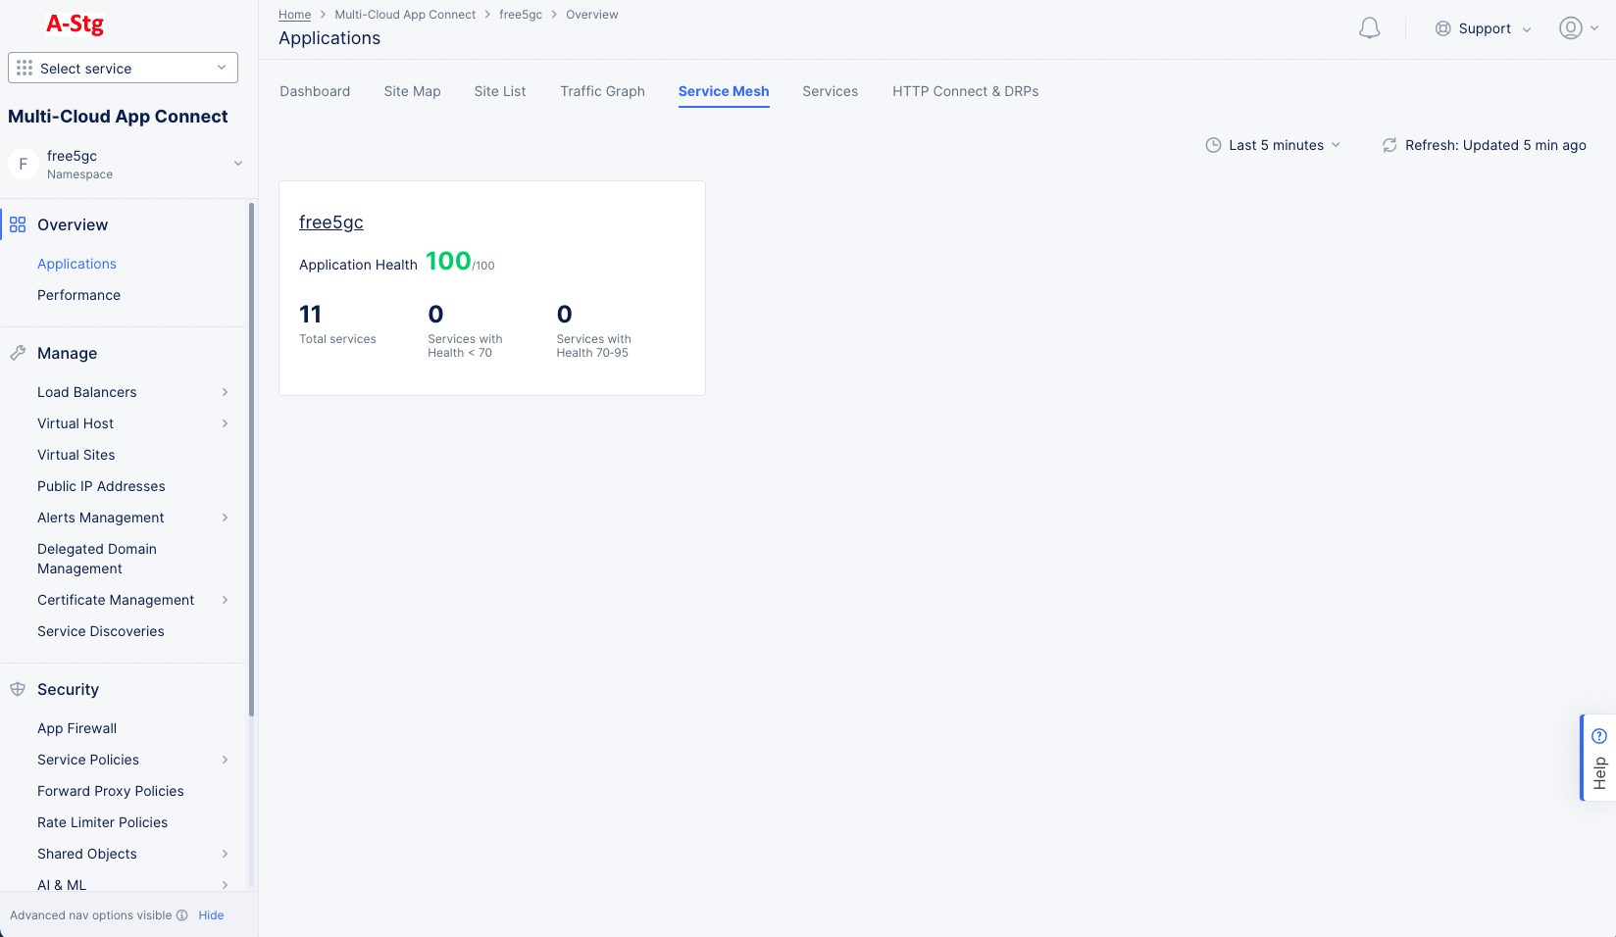Click the Manage wrench icon
This screenshot has height=937, width=1616.
click(18, 353)
